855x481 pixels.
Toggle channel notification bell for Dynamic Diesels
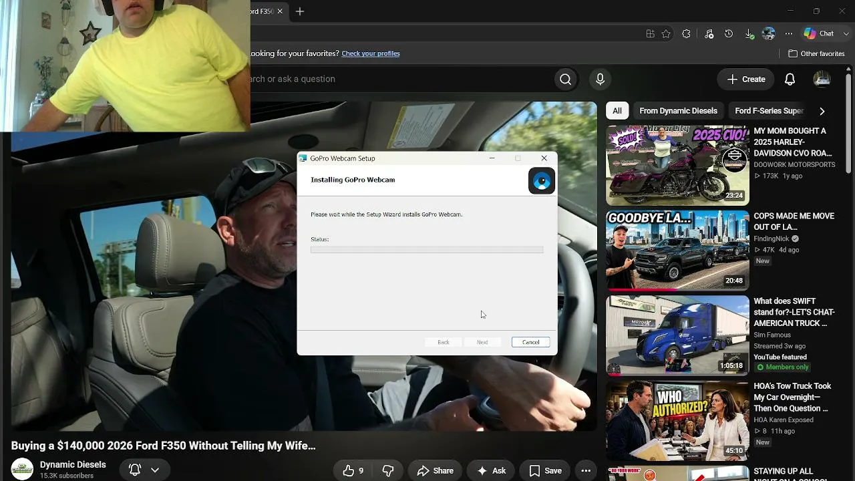coord(144,470)
